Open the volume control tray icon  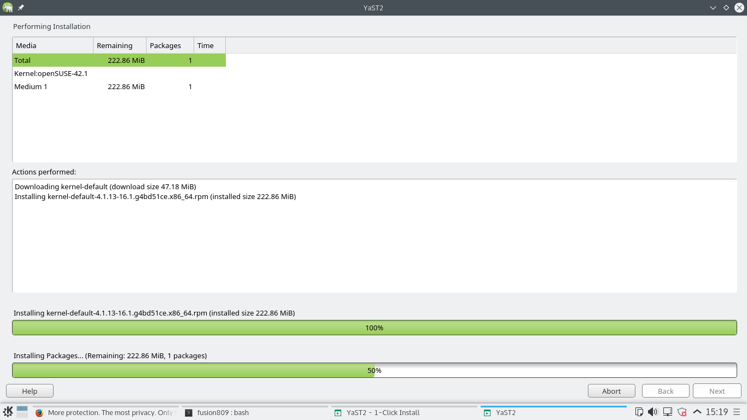[652, 412]
